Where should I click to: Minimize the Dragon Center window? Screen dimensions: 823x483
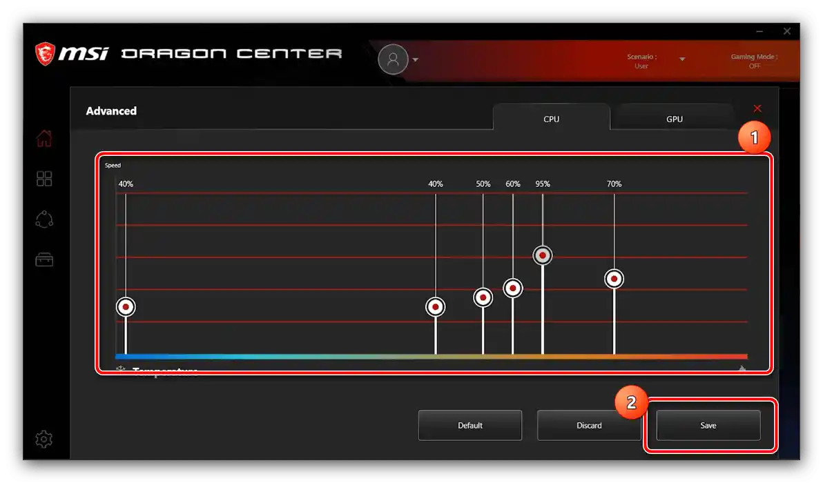click(759, 32)
